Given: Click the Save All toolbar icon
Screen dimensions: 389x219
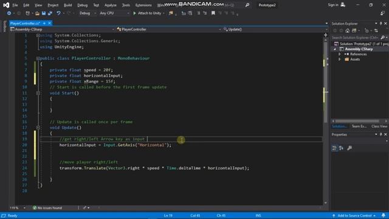Looking at the screenshot, I should (x=50, y=13).
